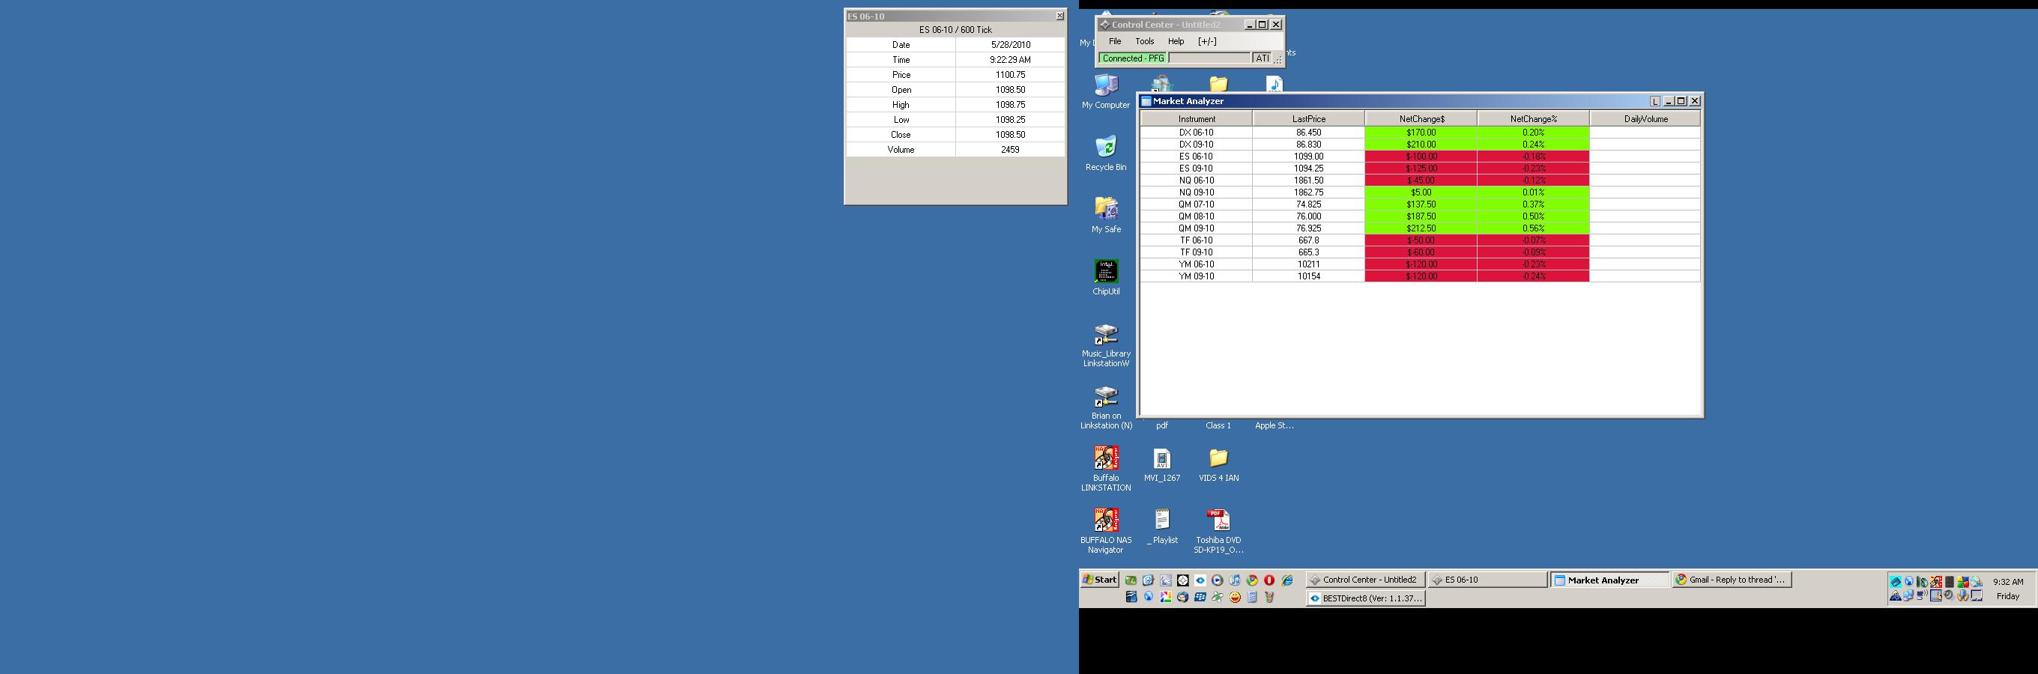The height and width of the screenshot is (674, 2038).
Task: Open BUFFALO NAS Navigator shortcut
Action: click(x=1105, y=520)
